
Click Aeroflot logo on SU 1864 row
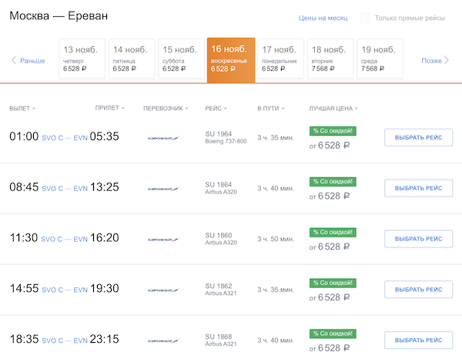click(x=163, y=189)
